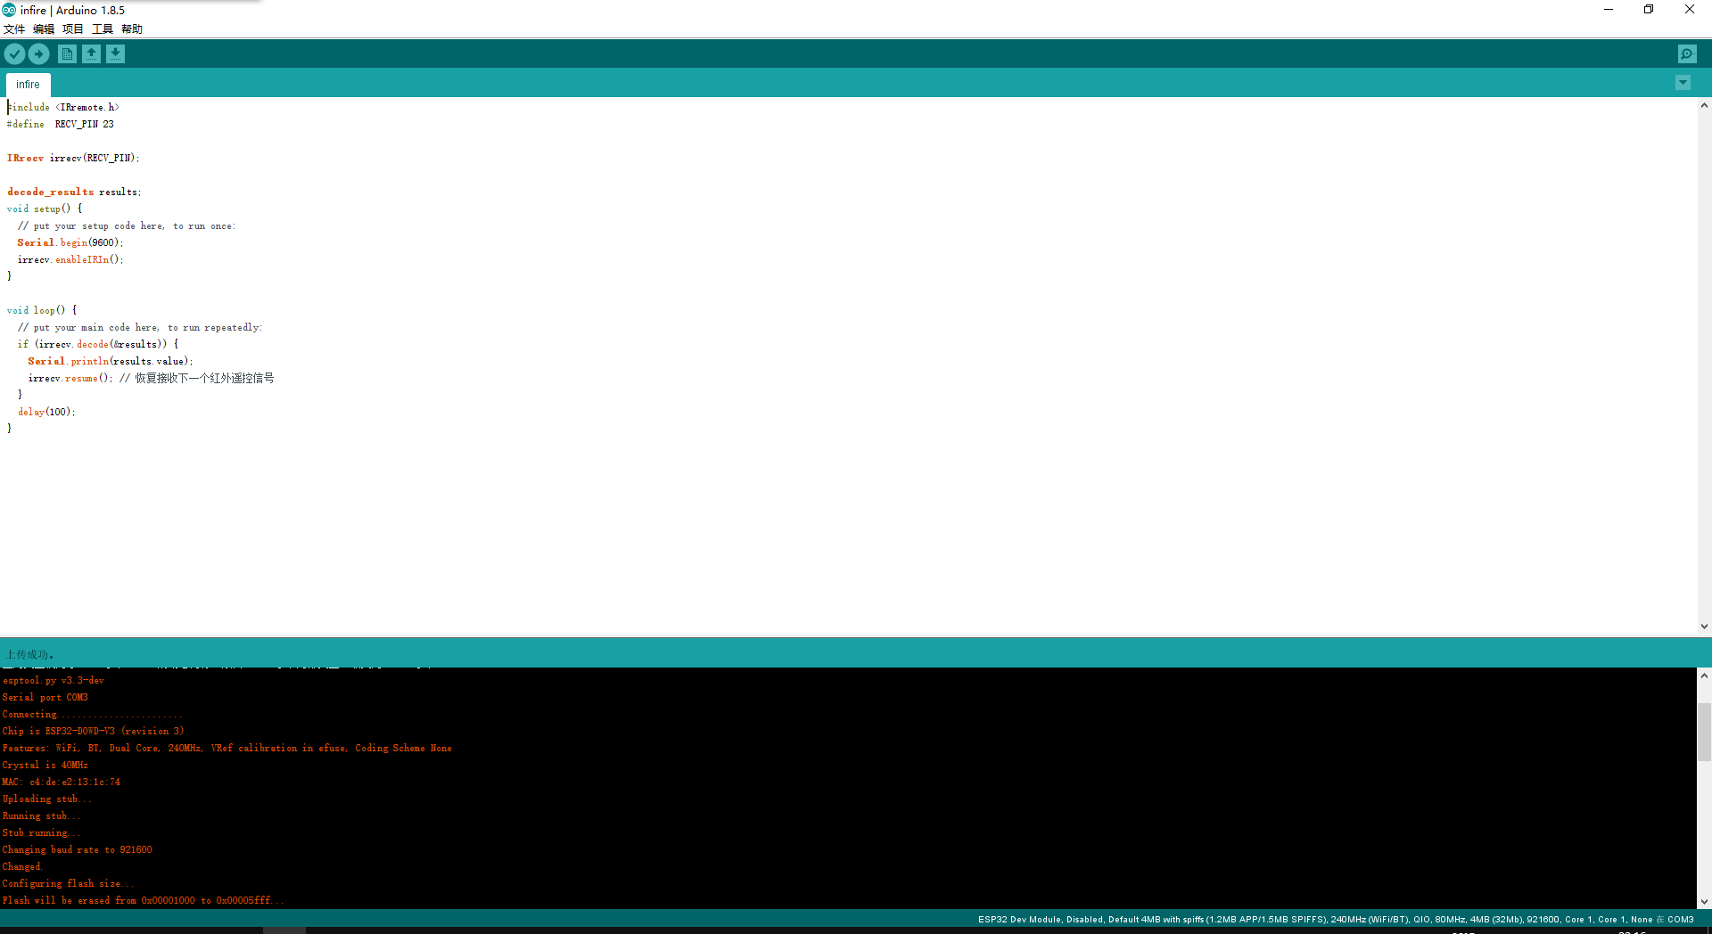Restore down the Arduino window
The height and width of the screenshot is (934, 1712).
click(x=1649, y=10)
